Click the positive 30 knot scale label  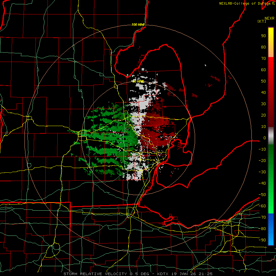[x=263, y=104]
